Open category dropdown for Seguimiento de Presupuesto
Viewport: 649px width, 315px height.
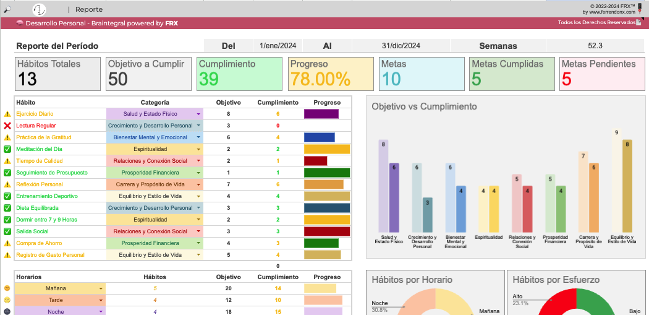[x=198, y=173]
